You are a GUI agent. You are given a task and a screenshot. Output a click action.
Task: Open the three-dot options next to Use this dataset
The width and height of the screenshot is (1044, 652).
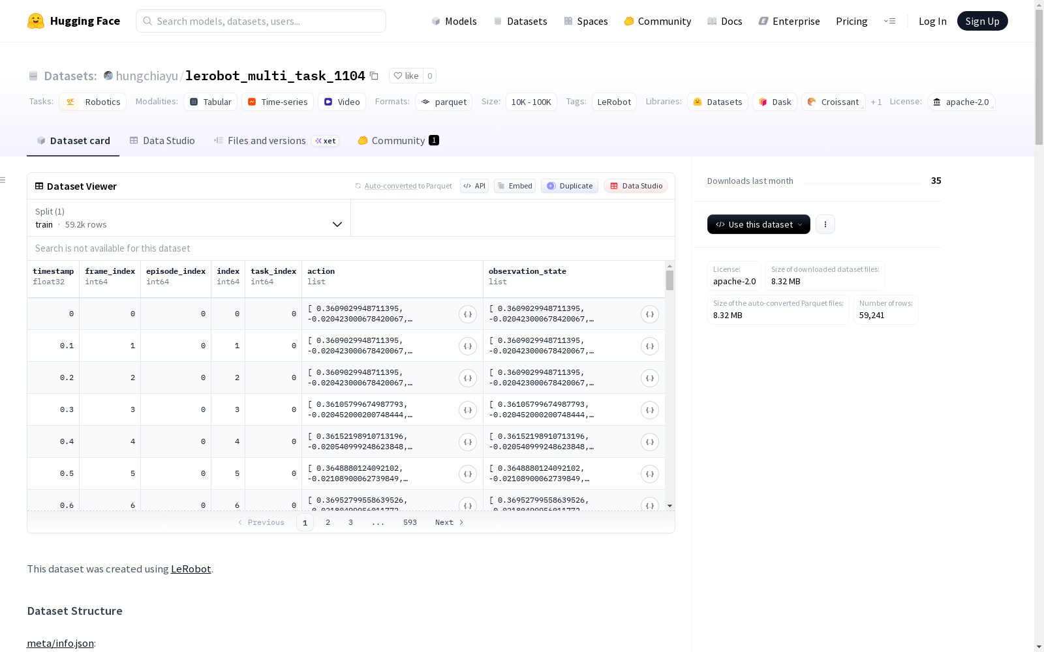tap(825, 224)
